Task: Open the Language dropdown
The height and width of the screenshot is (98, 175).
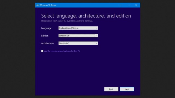Action: point(78,28)
